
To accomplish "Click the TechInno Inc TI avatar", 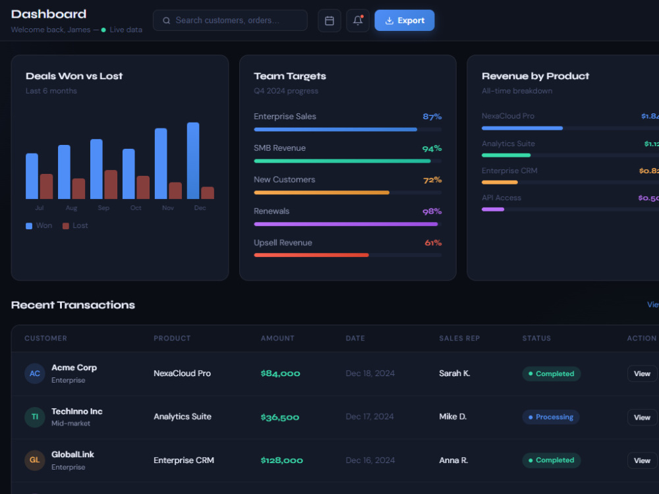I will (35, 417).
